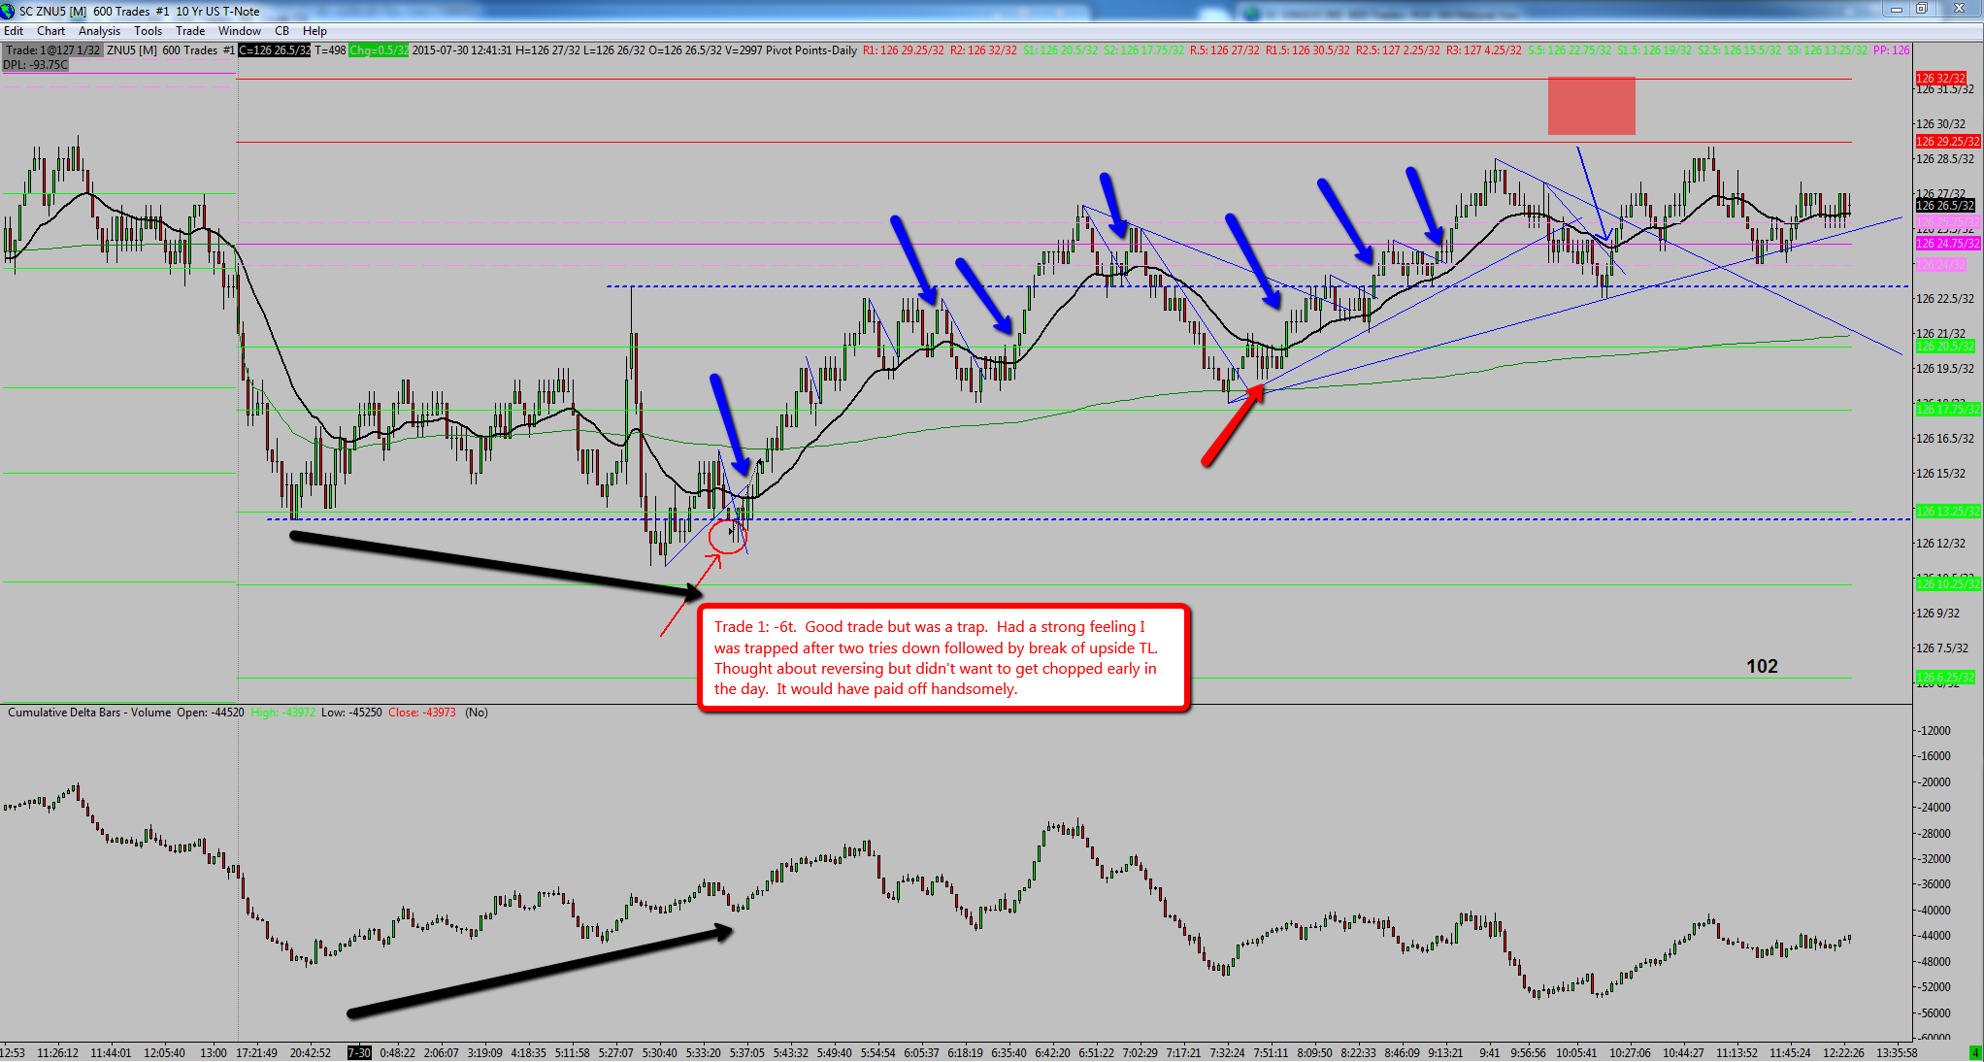This screenshot has height=1062, width=1984.
Task: Open the CB menu
Action: [281, 31]
